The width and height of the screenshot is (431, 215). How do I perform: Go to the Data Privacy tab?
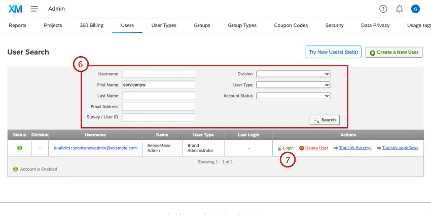tap(375, 25)
